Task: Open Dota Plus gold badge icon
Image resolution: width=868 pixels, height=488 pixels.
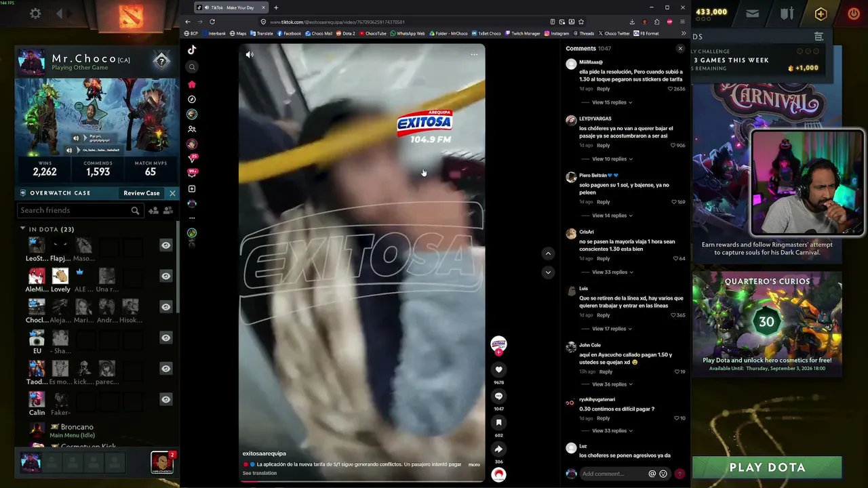Action: click(x=821, y=13)
